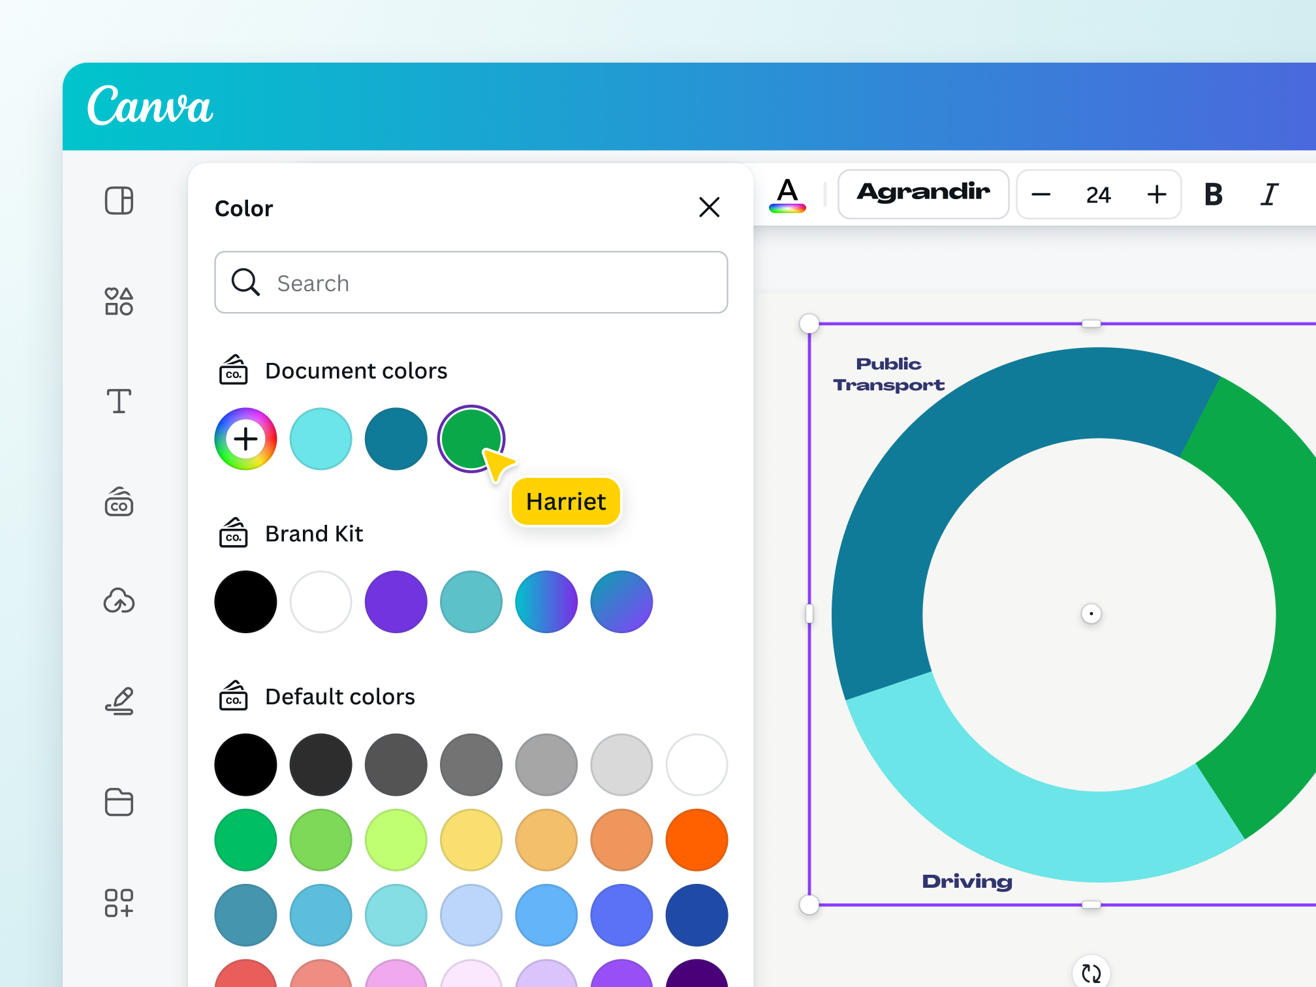This screenshot has width=1316, height=987.
Task: Increase font size with the plus stepper
Action: coord(1156,194)
